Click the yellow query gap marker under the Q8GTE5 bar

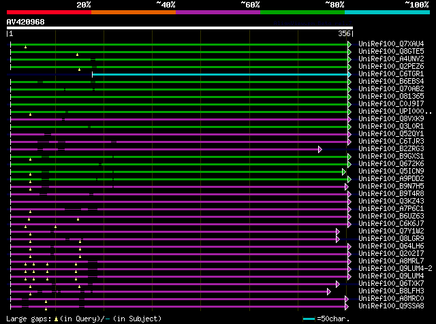[77, 54]
